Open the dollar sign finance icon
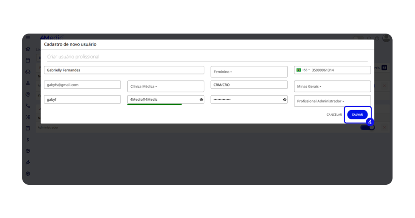The height and width of the screenshot is (218, 415). (28, 140)
